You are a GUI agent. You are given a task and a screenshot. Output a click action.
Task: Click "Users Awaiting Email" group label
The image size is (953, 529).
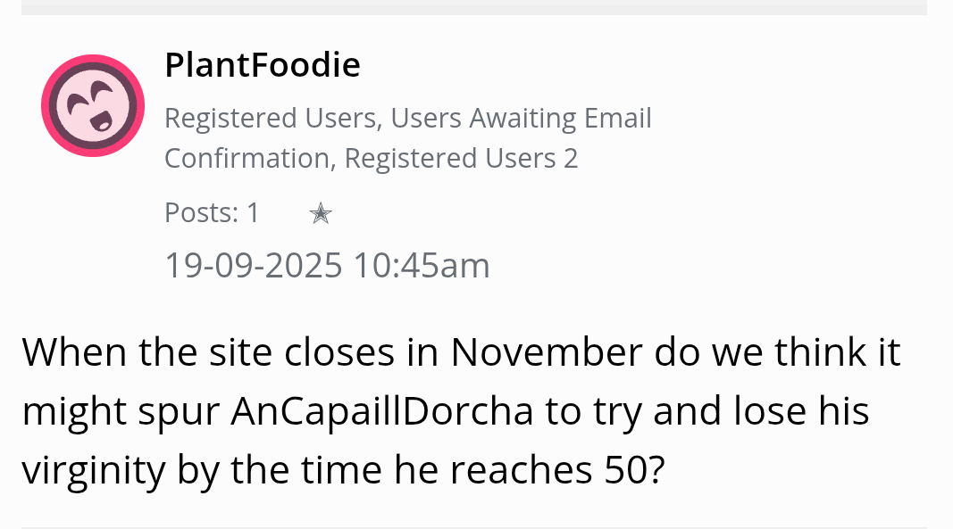(521, 118)
